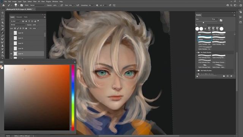
Task: Open the Smoothing slider arrow
Action: point(94,5)
